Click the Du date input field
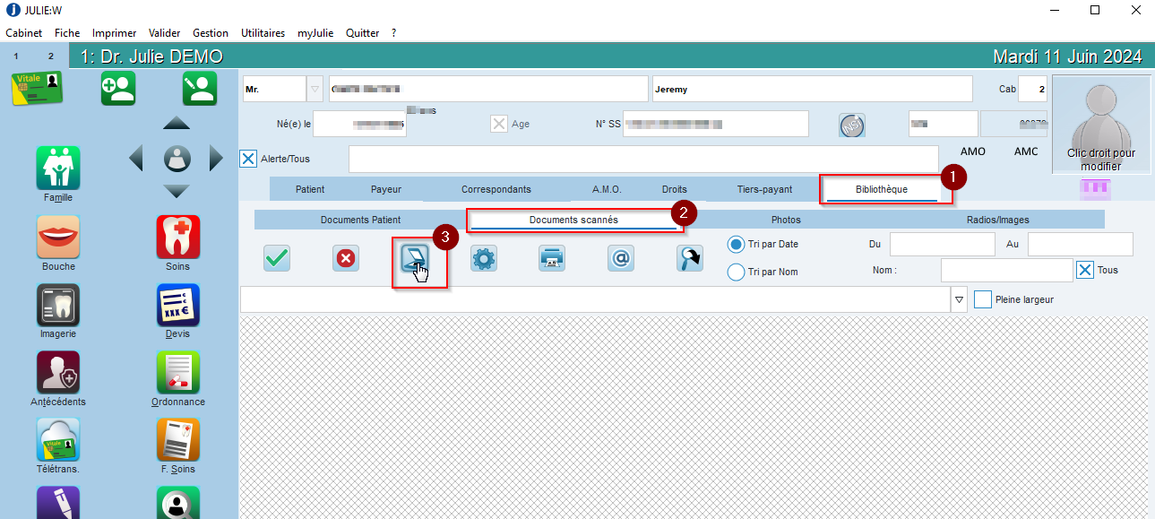 [x=943, y=244]
